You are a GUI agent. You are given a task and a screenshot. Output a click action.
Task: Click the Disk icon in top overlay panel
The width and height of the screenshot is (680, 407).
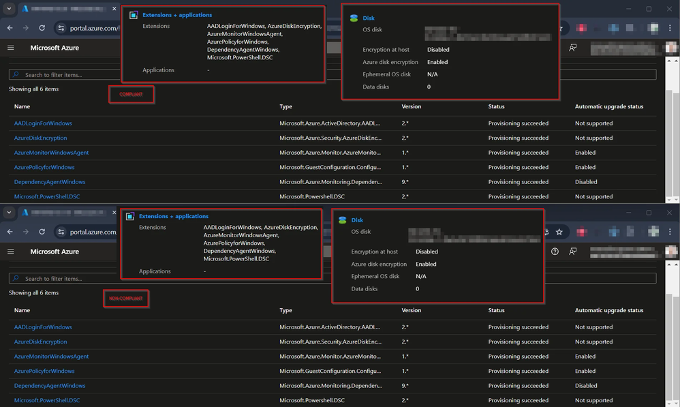point(354,18)
